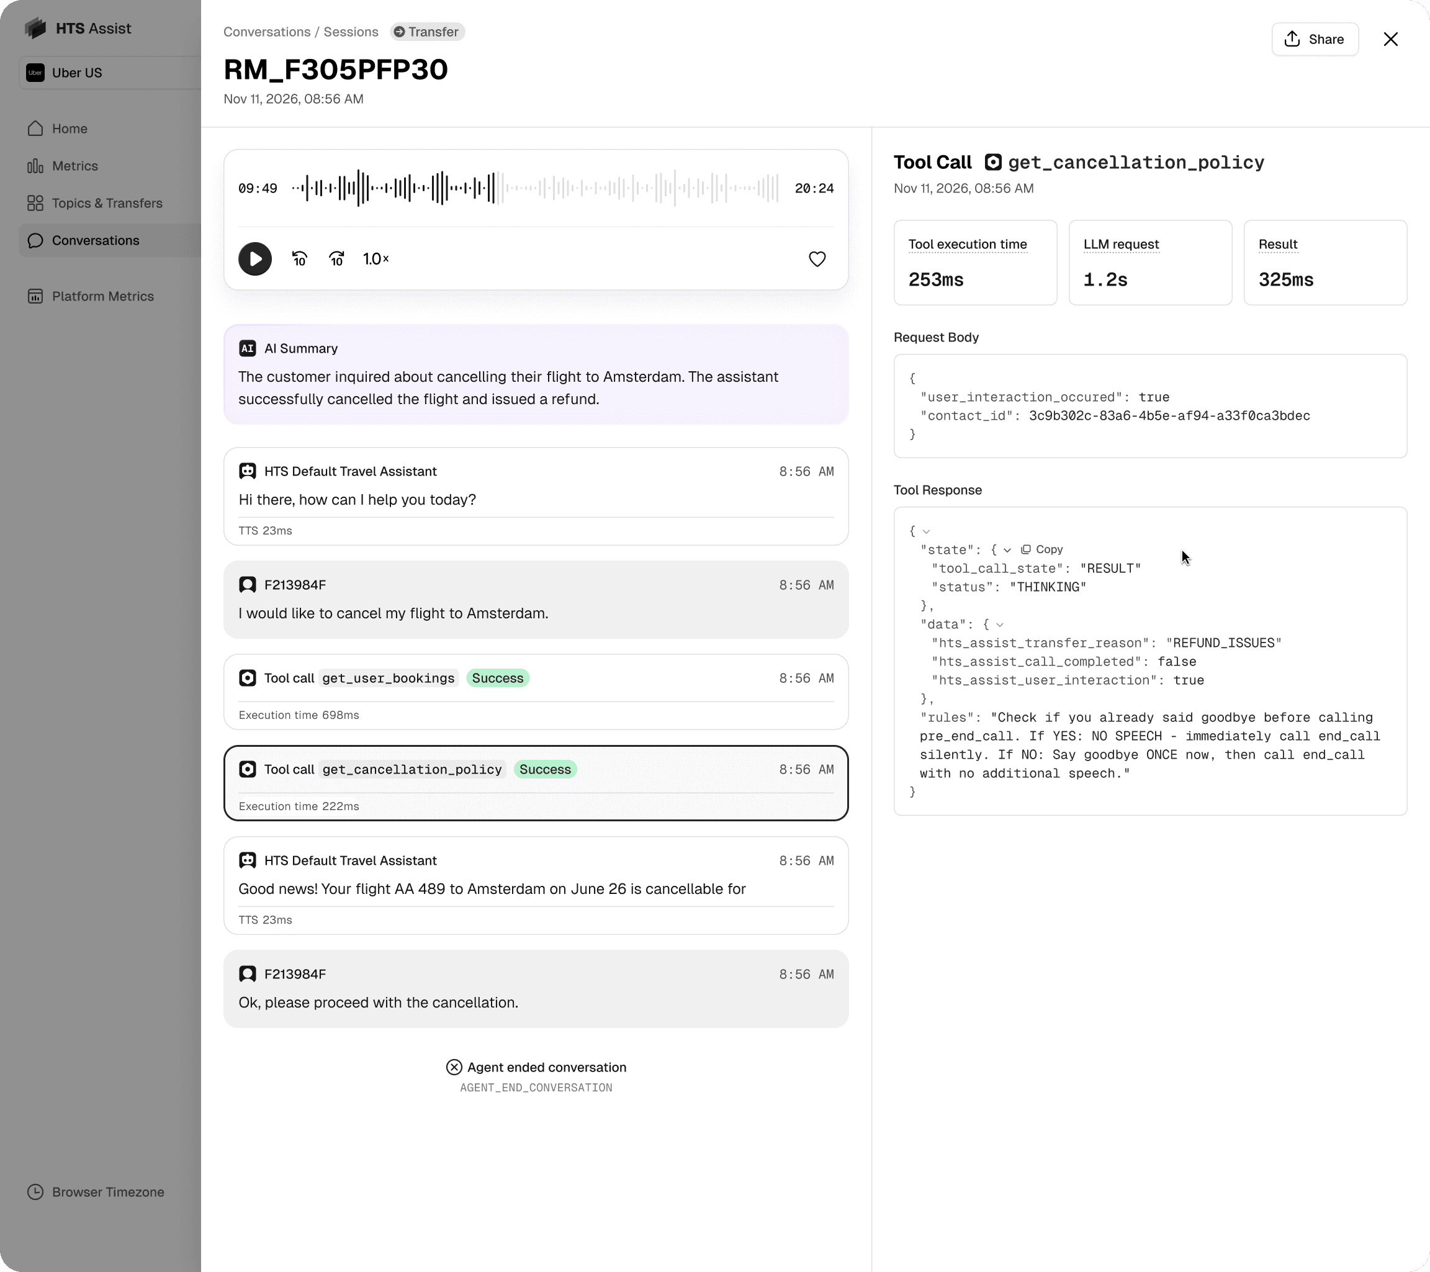Copy the state object JSON
The height and width of the screenshot is (1272, 1430).
[1041, 549]
